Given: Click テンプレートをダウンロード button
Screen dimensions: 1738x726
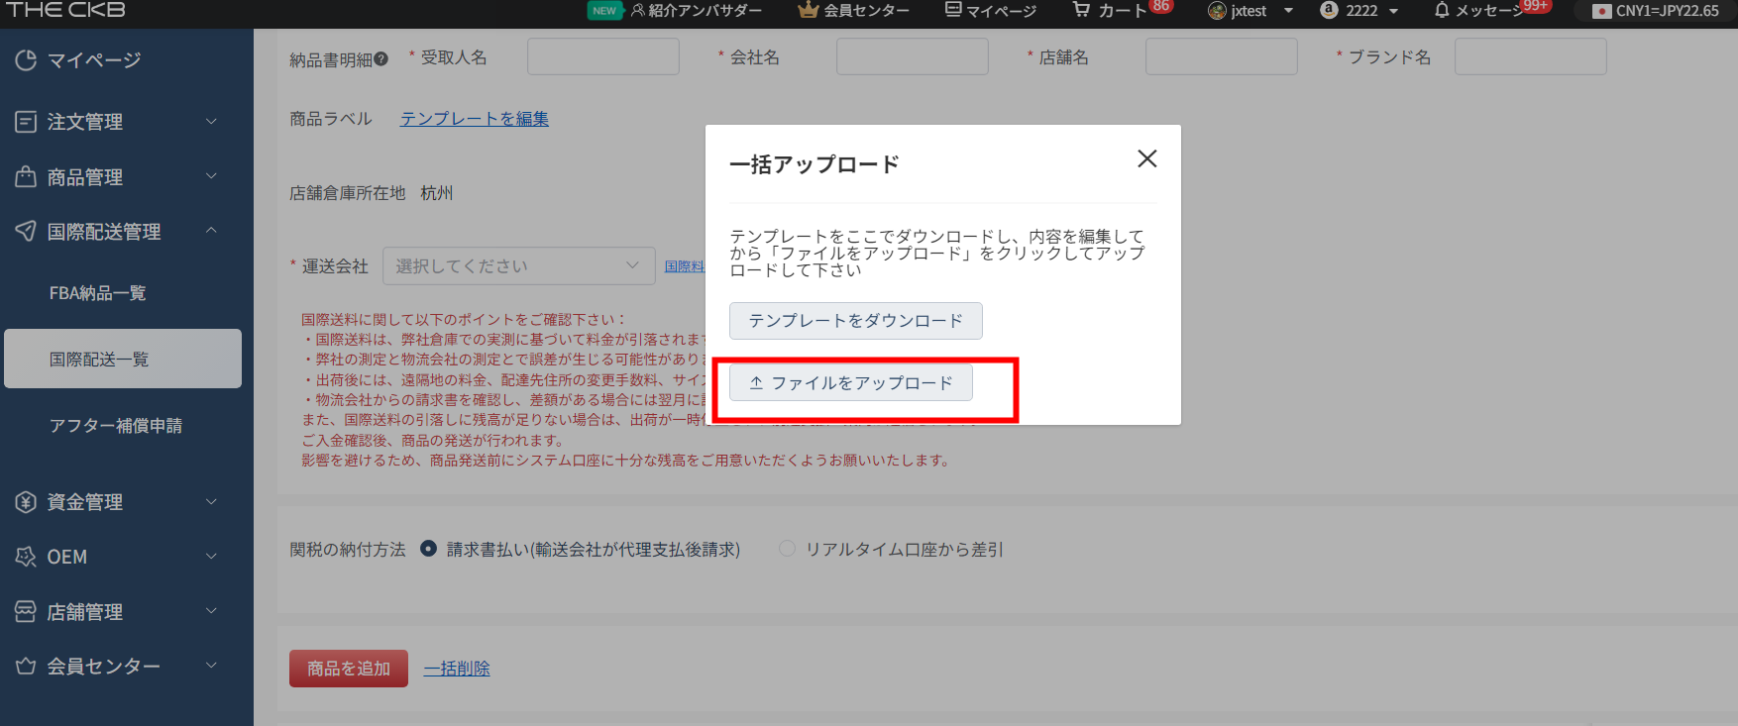Looking at the screenshot, I should (855, 321).
